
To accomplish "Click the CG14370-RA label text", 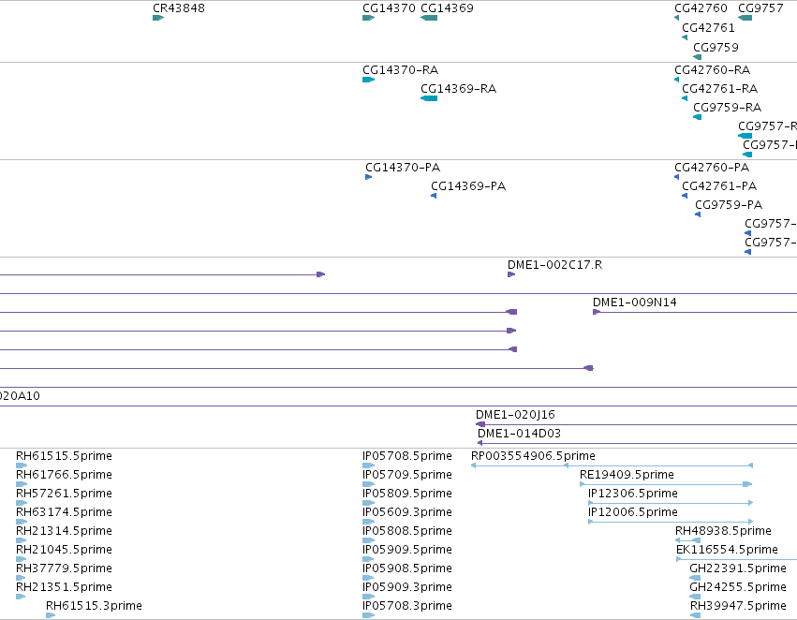I will pos(401,69).
